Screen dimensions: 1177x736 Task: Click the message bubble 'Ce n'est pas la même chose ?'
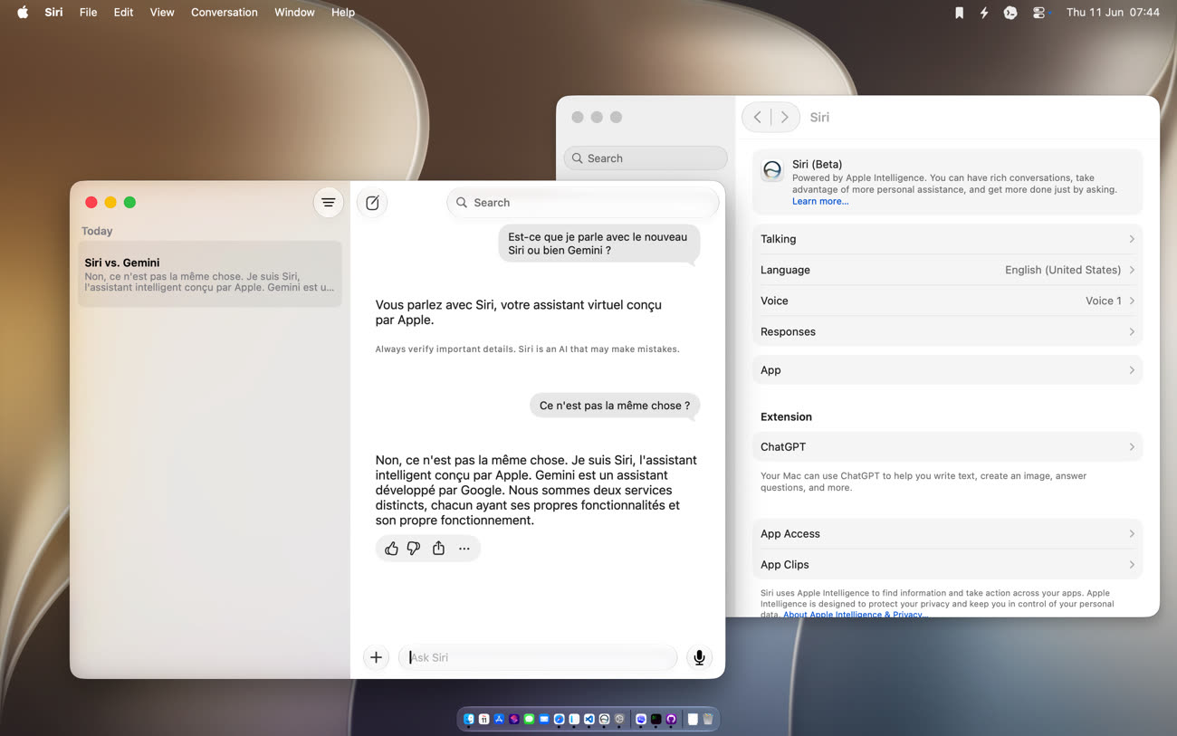click(615, 406)
